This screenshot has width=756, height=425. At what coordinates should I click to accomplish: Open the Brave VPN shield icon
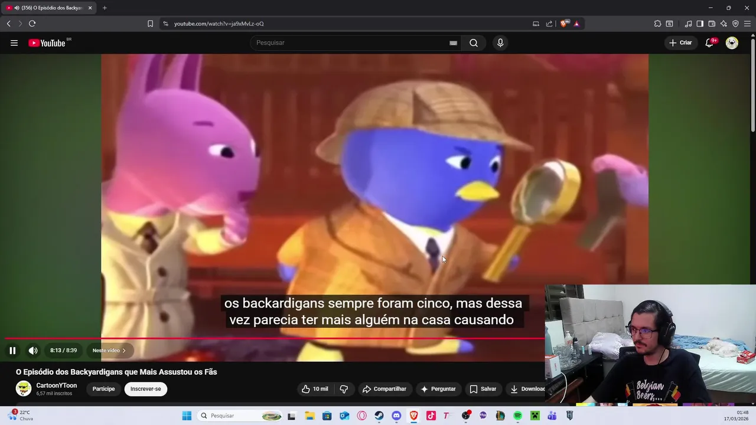(735, 24)
